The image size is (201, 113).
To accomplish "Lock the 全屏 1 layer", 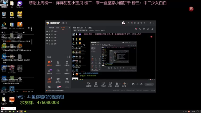I will click(x=49, y=44).
